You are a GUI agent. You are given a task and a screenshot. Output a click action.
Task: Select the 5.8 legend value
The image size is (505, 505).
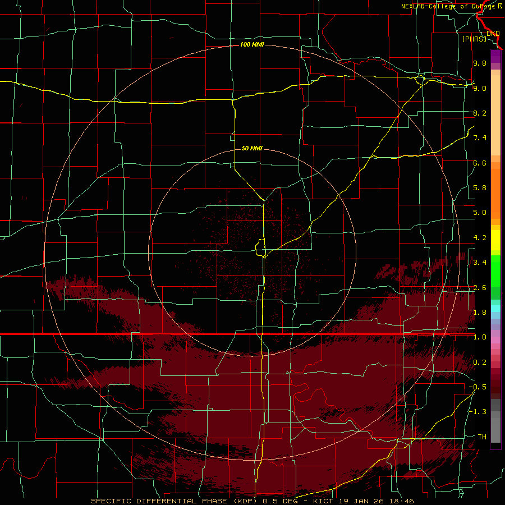pos(480,188)
